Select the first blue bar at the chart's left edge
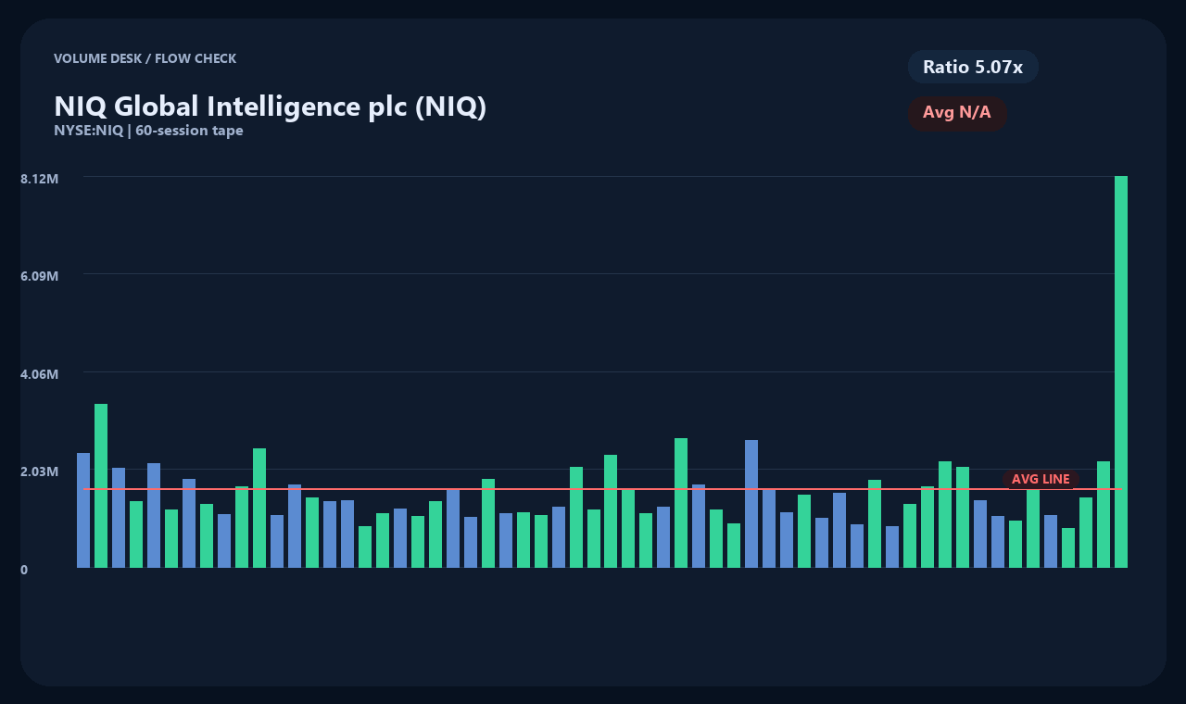The width and height of the screenshot is (1186, 704). coord(83,510)
